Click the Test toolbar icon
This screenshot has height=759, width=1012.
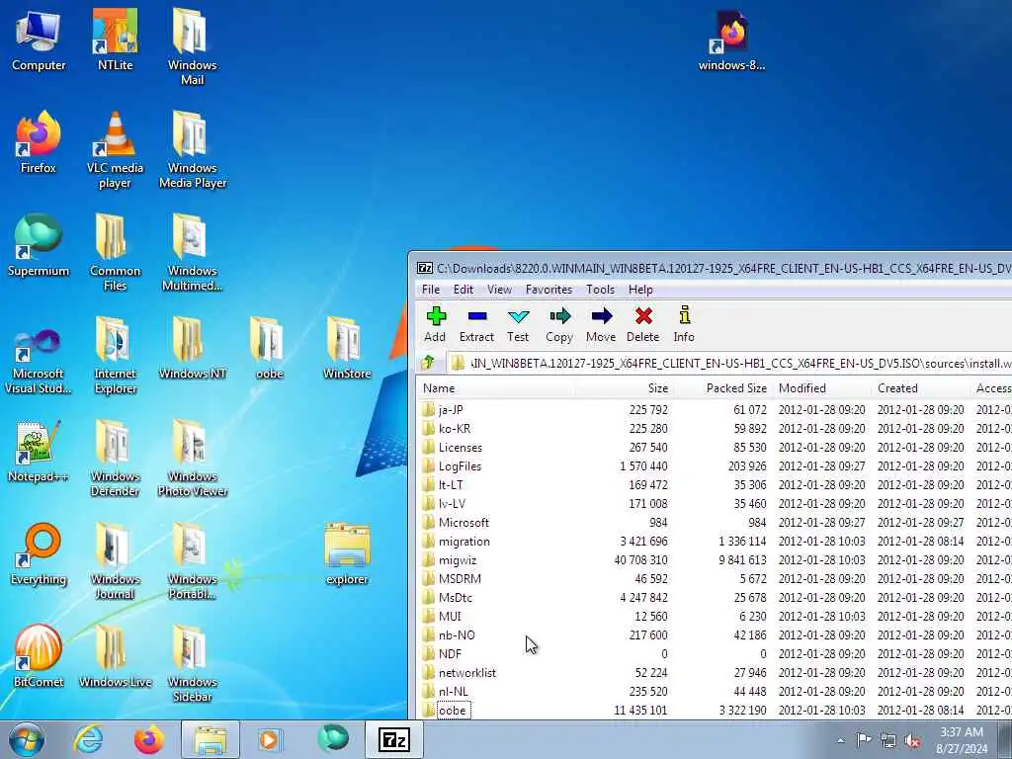coord(518,324)
